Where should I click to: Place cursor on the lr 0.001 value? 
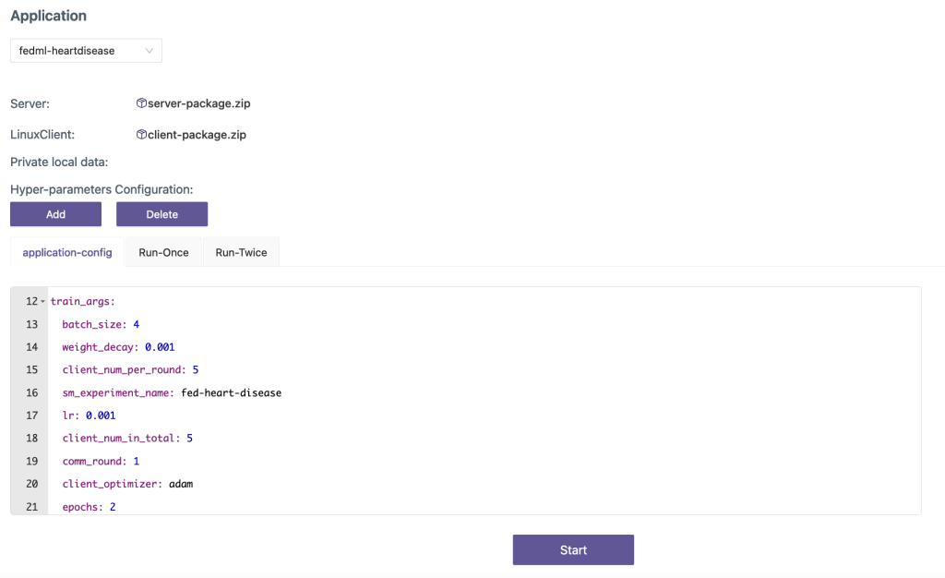point(101,415)
